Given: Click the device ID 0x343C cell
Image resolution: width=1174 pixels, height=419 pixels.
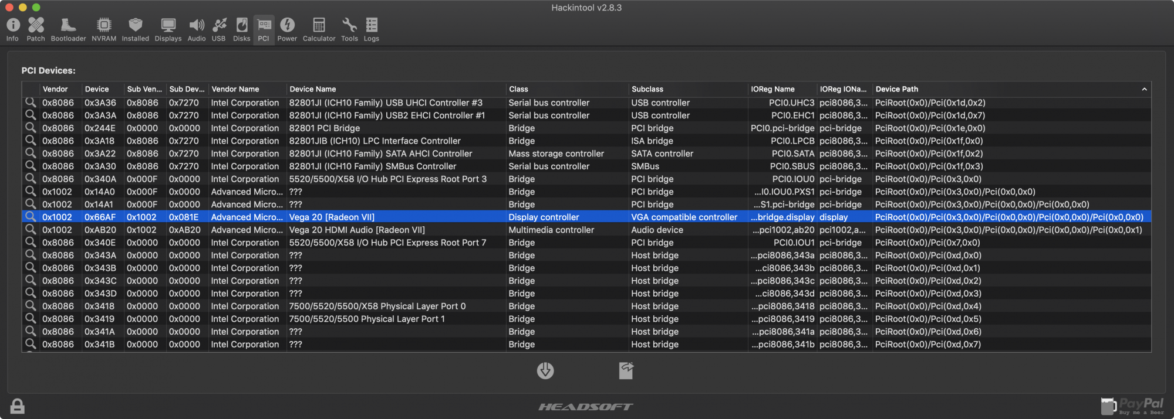Looking at the screenshot, I should pyautogui.click(x=100, y=281).
